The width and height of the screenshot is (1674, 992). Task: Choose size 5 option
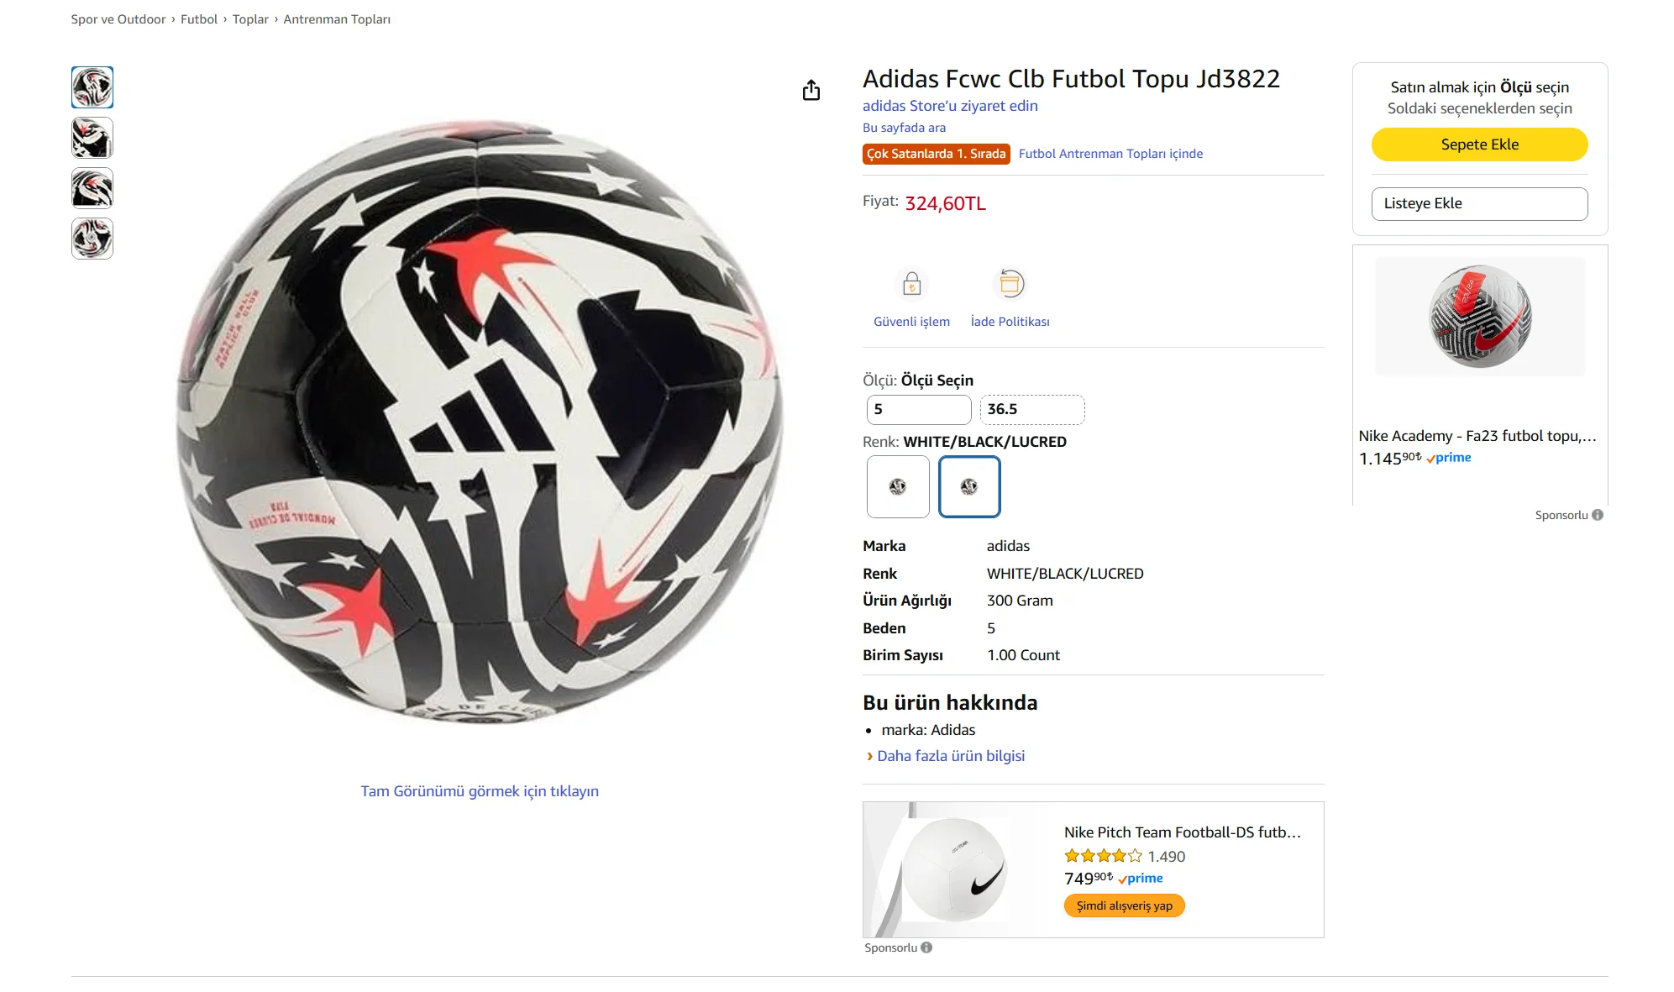[918, 410]
